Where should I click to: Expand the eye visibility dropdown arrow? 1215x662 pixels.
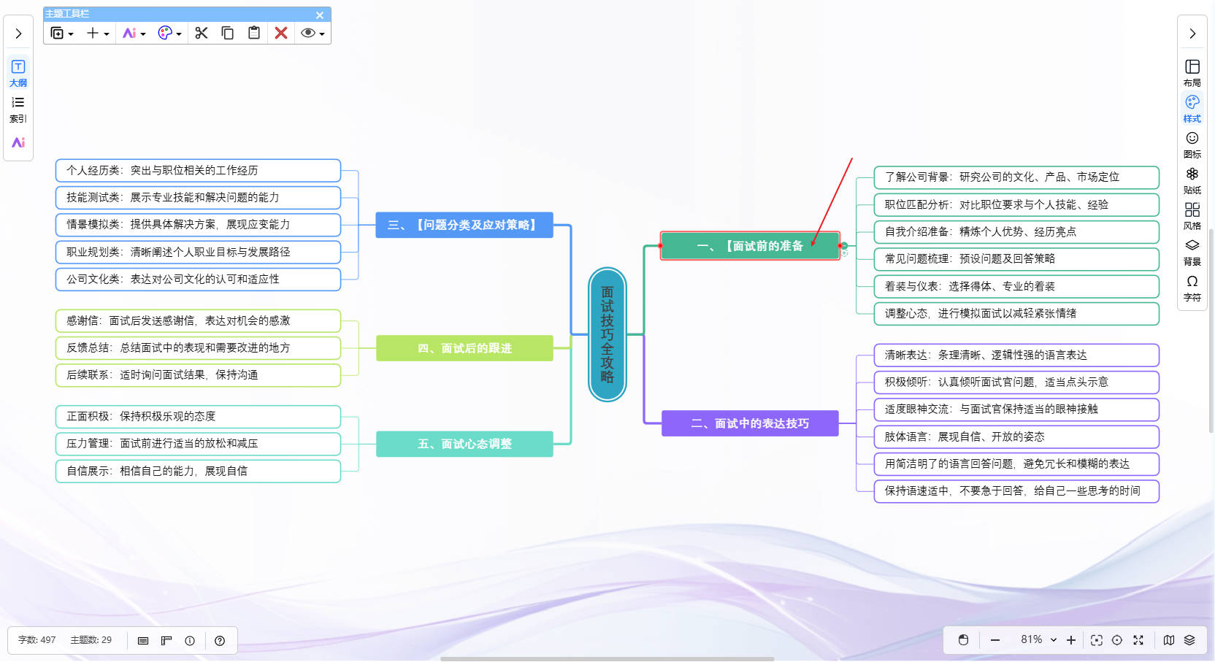[322, 34]
